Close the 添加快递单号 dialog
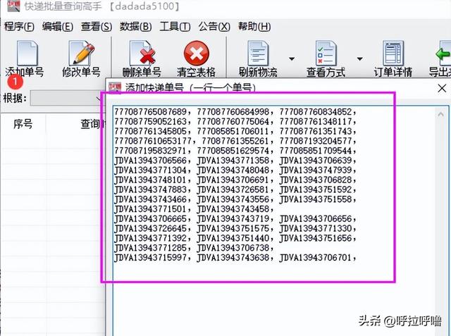The image size is (451, 336). pos(442,88)
